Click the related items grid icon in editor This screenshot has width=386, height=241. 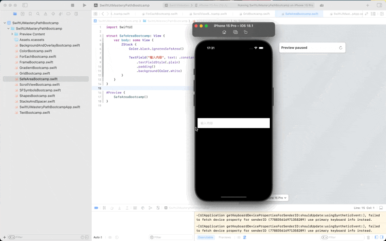96,14
